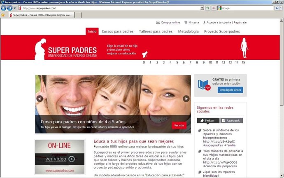This screenshot has width=284, height=178.
Task: Select the Inicio navigation tab
Action: click(92, 31)
